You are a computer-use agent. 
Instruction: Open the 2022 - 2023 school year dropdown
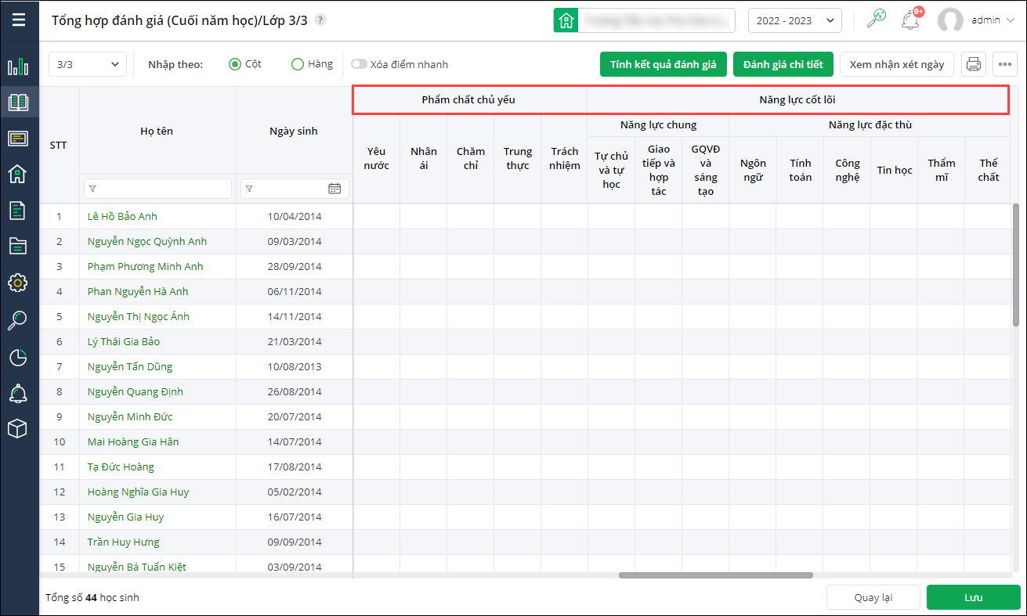click(794, 20)
